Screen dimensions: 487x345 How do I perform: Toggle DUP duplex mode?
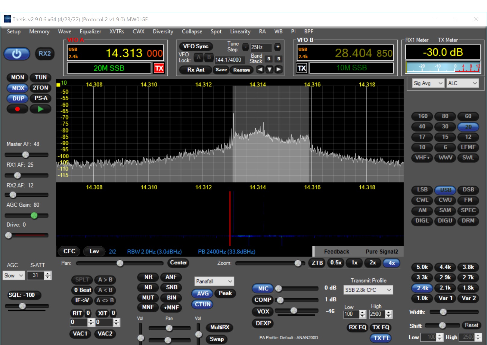click(x=17, y=98)
